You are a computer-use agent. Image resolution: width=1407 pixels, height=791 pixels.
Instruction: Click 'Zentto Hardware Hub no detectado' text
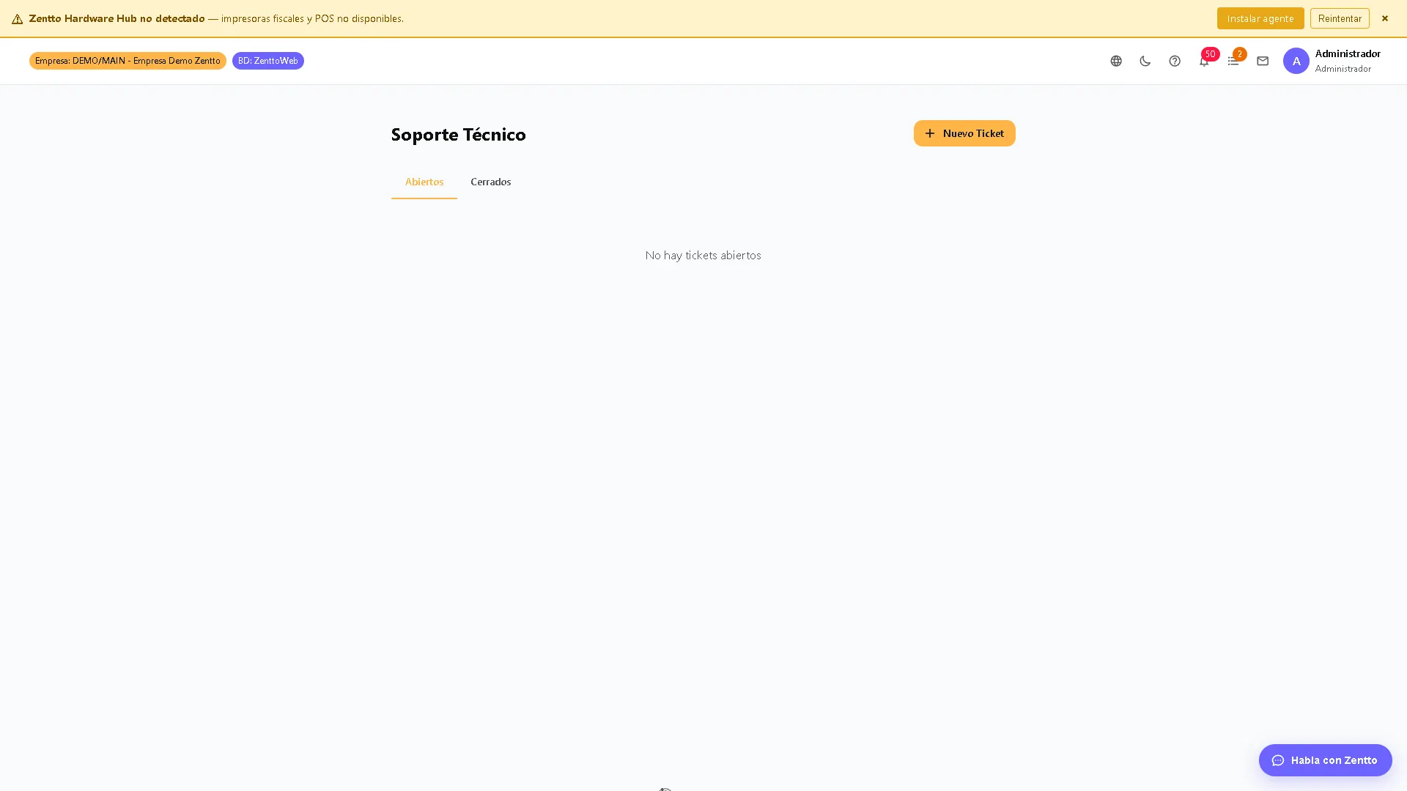[117, 18]
